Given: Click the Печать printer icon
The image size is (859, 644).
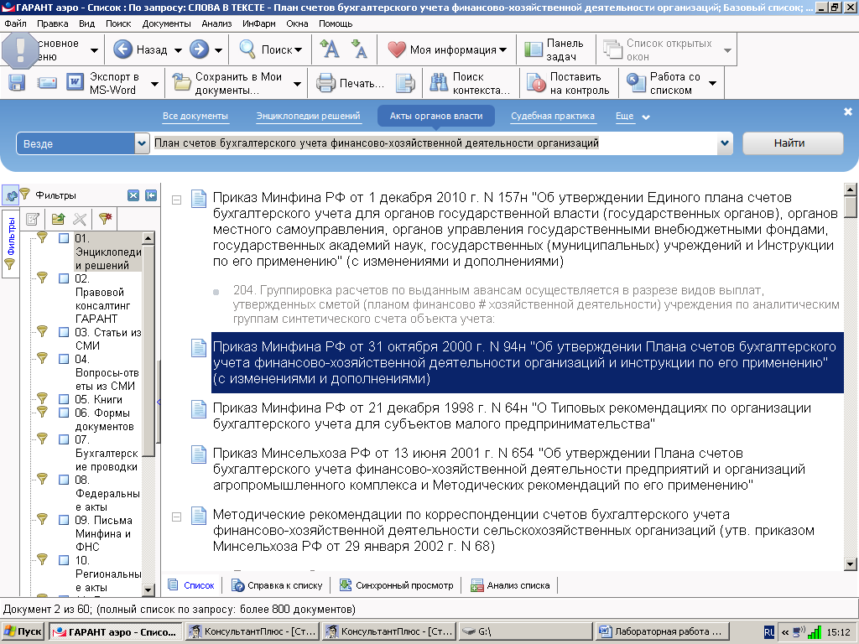Looking at the screenshot, I should [326, 83].
